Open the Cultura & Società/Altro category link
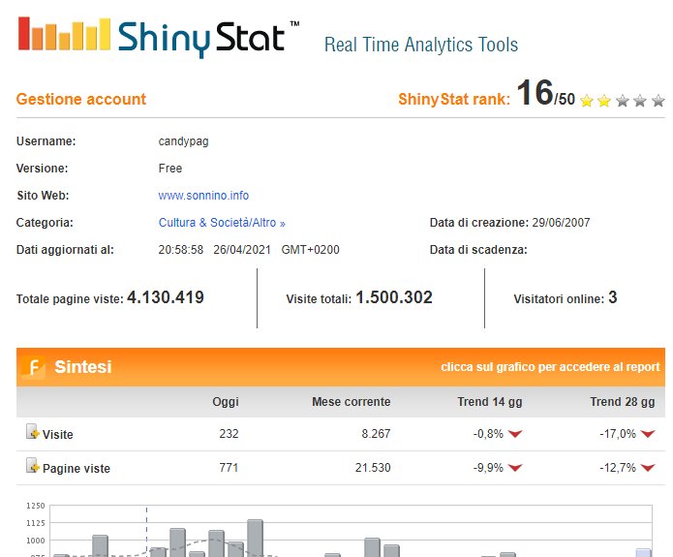The image size is (673, 557). 222,223
